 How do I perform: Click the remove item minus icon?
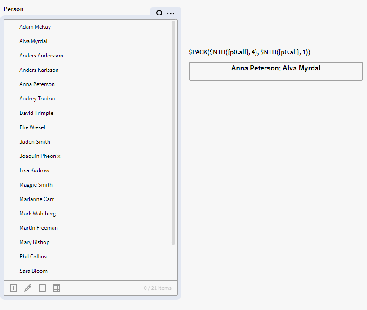tap(42, 288)
